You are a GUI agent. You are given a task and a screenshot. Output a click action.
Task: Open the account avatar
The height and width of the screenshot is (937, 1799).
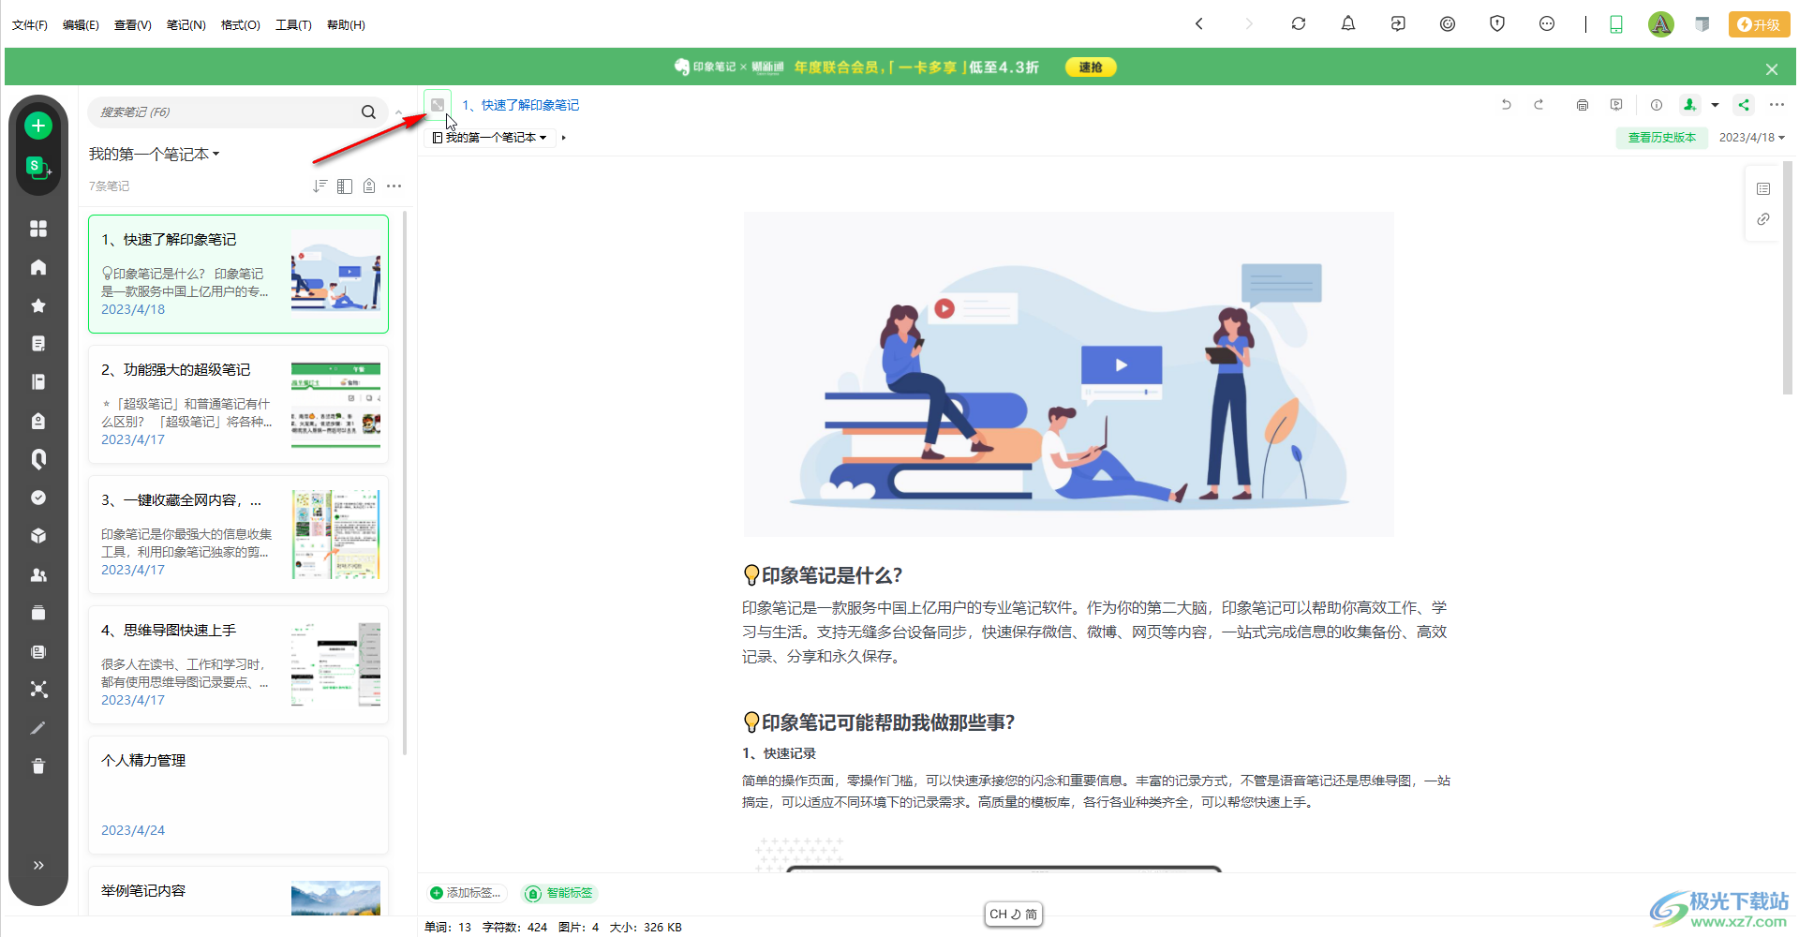[1661, 24]
